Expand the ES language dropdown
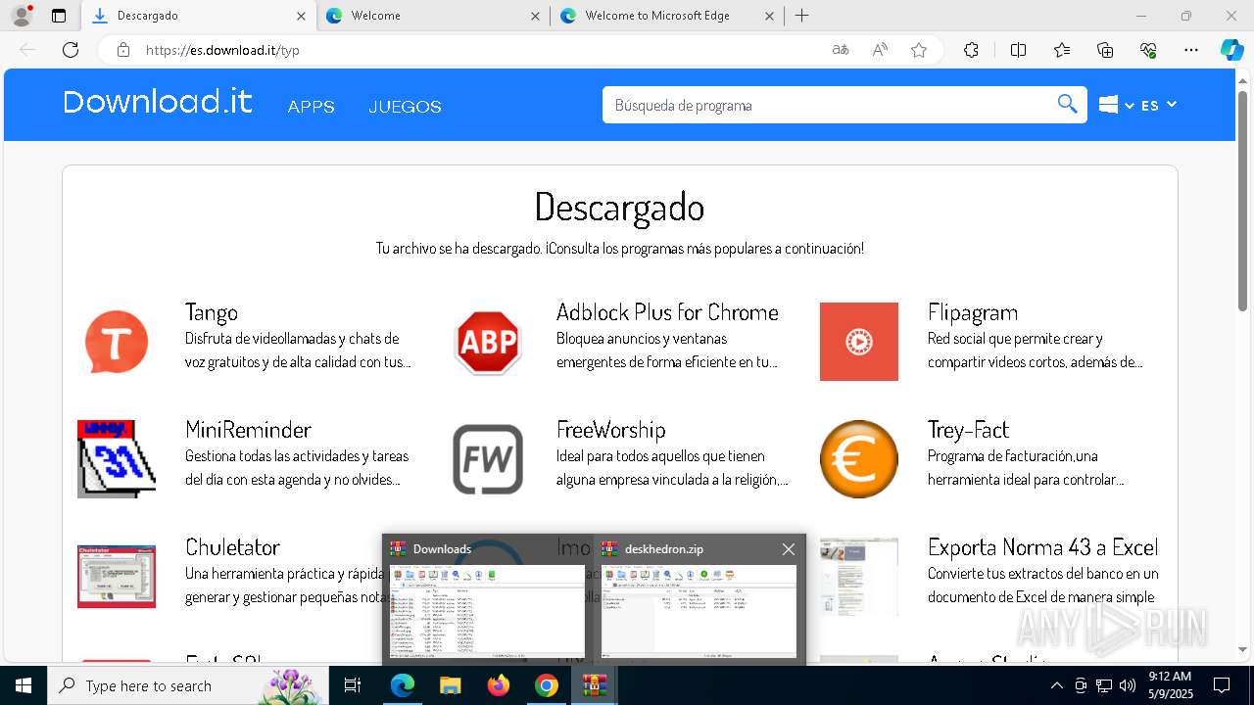This screenshot has width=1254, height=705. click(1159, 105)
